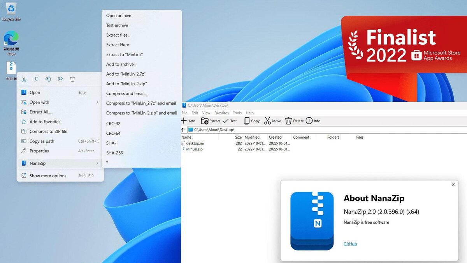
Task: Select Add to "MinLin_2.zip"
Action: pyautogui.click(x=142, y=84)
